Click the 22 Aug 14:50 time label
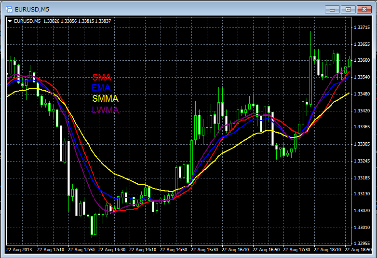377x258 pixels. (173, 250)
